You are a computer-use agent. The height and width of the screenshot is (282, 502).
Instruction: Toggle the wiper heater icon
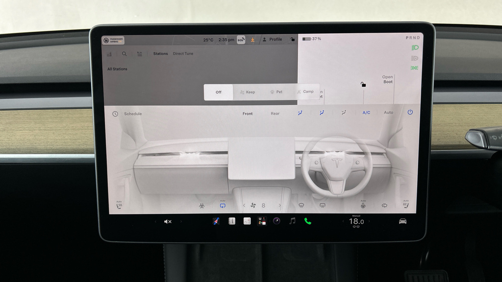(x=384, y=205)
